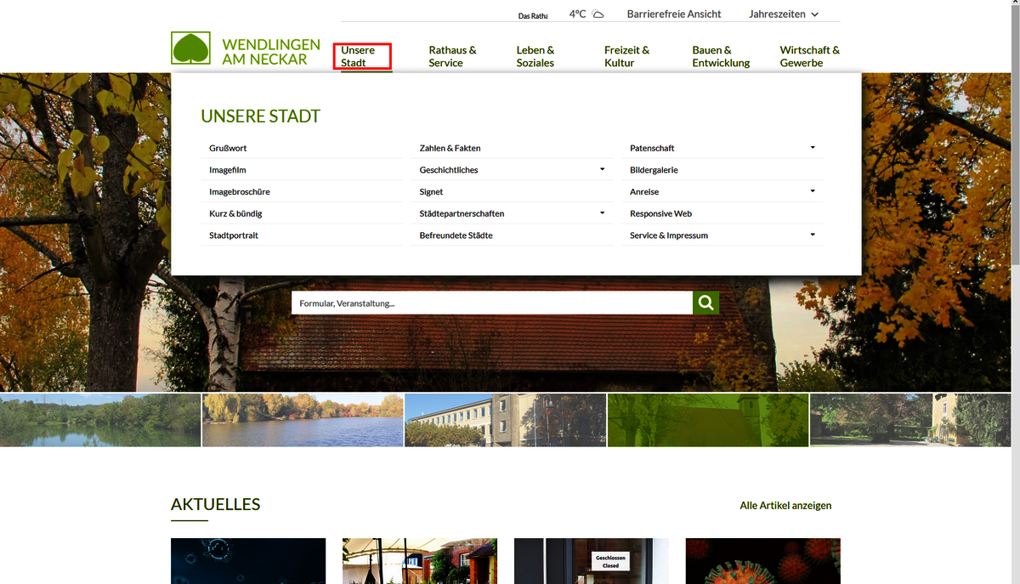Open the Bildergalerie link
Image resolution: width=1020 pixels, height=584 pixels.
click(654, 170)
